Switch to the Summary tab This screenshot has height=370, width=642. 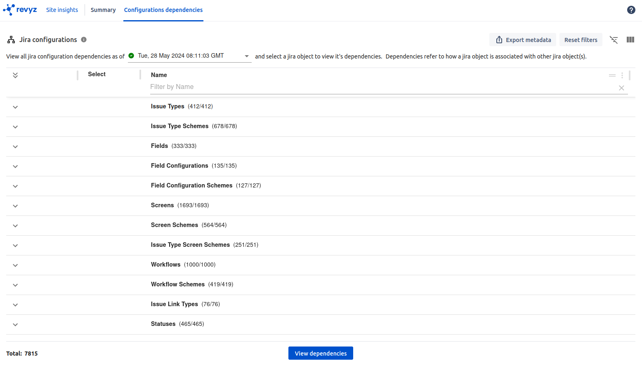tap(103, 9)
